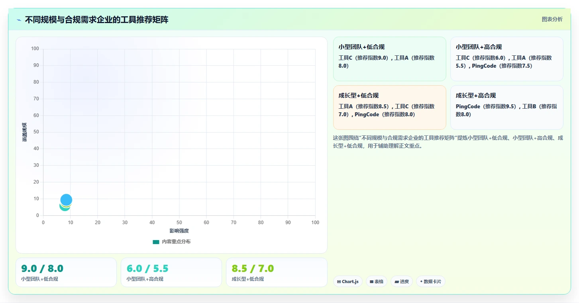This screenshot has height=303, width=579.
Task: Click text PingCode（推荐指数7.5）in second card
Action: point(502,66)
